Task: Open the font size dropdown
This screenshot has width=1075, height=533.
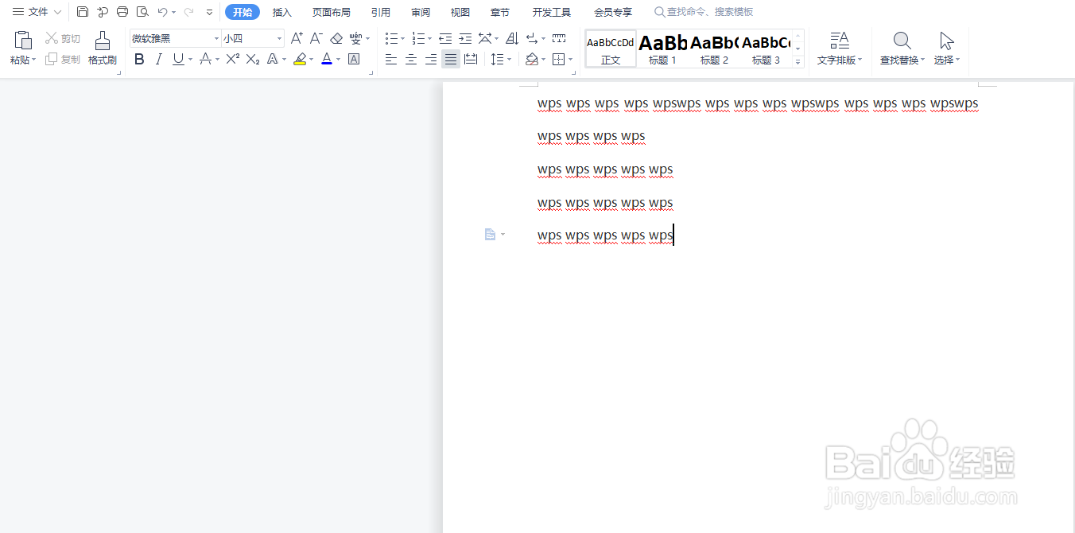Action: 279,38
